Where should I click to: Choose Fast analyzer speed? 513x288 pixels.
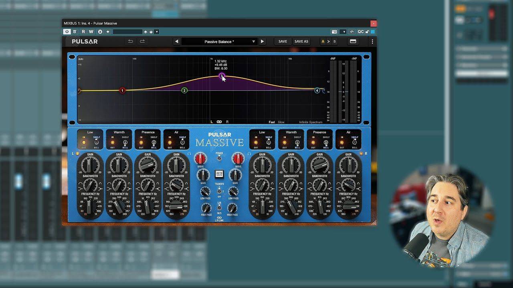[x=272, y=122]
